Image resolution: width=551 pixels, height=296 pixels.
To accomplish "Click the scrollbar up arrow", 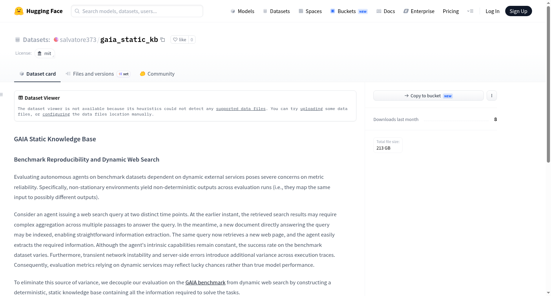I will pos(548,3).
